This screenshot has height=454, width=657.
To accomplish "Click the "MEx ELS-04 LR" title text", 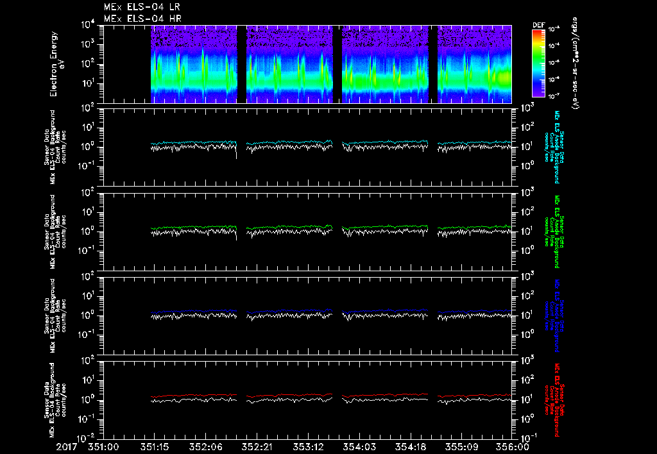I will click(x=142, y=7).
